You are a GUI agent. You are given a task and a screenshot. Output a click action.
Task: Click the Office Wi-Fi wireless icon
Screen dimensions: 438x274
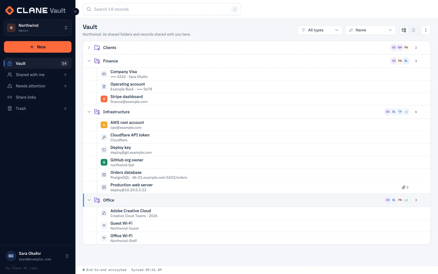pos(104,238)
